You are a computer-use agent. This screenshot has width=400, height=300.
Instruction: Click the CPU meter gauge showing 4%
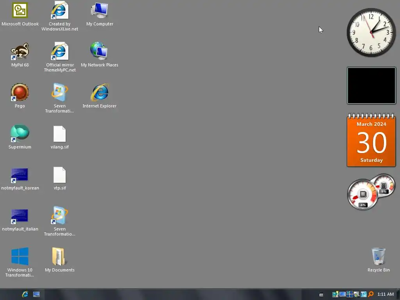363,195
